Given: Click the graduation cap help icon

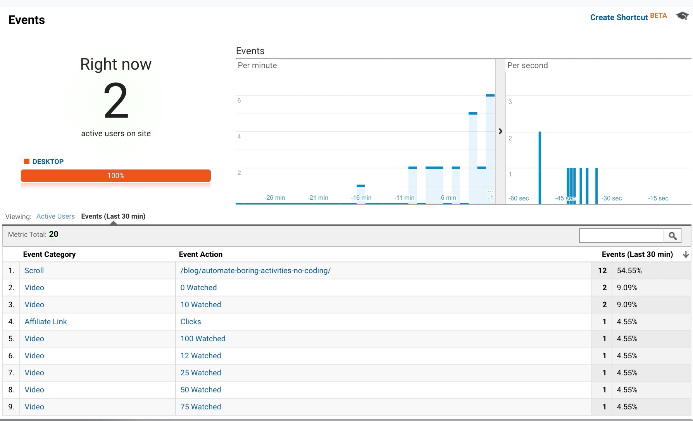Looking at the screenshot, I should pyautogui.click(x=682, y=16).
